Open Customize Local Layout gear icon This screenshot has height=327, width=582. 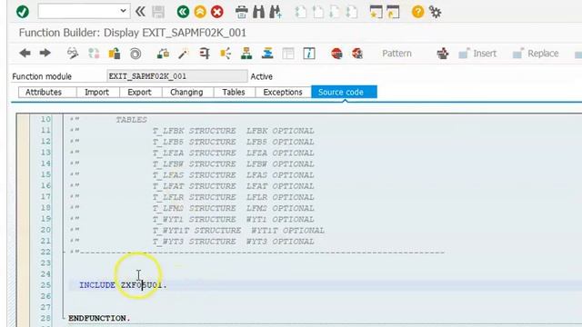point(435,12)
